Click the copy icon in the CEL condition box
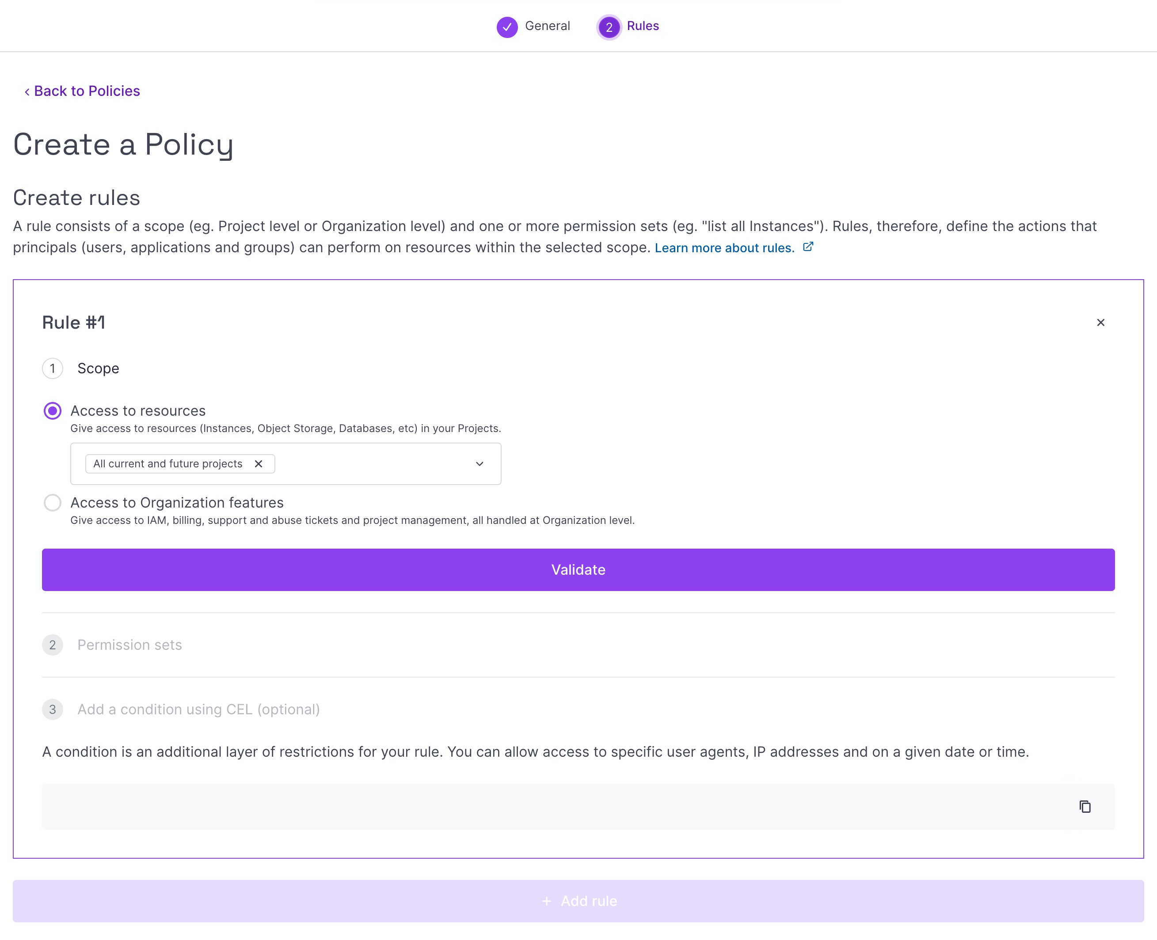The height and width of the screenshot is (940, 1157). 1085,807
